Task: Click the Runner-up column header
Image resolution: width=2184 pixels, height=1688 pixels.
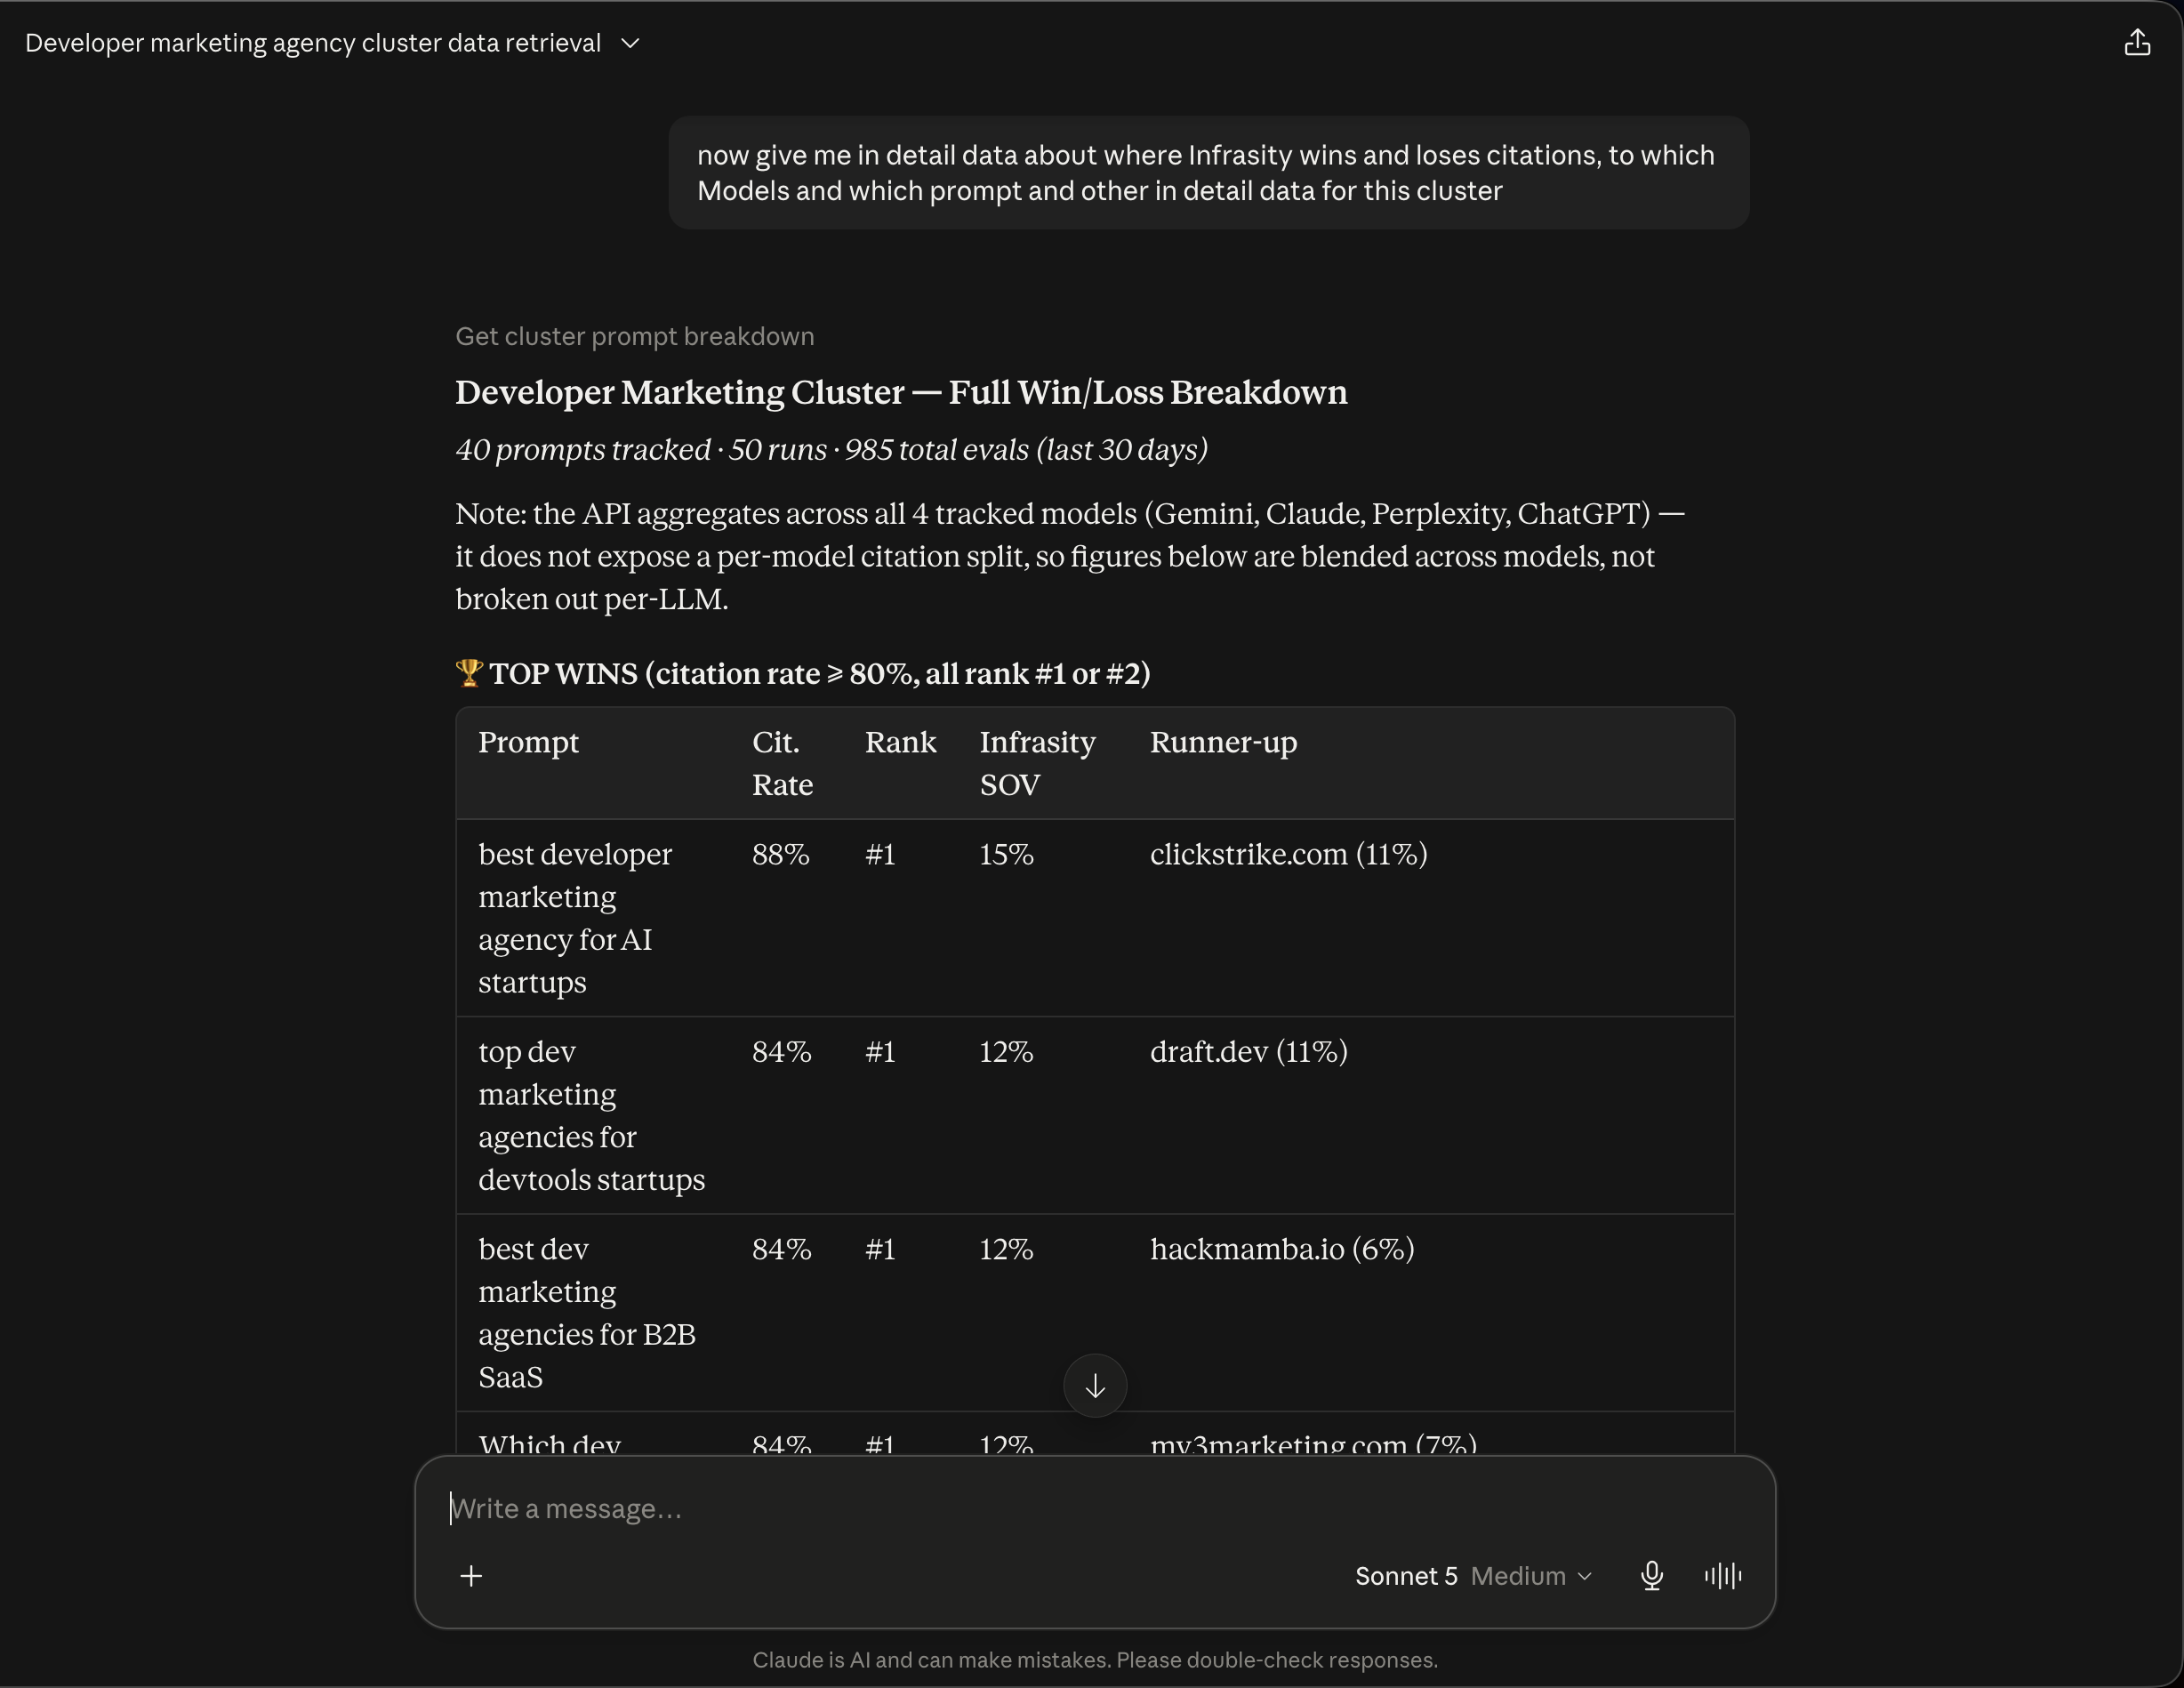Action: 1224,742
